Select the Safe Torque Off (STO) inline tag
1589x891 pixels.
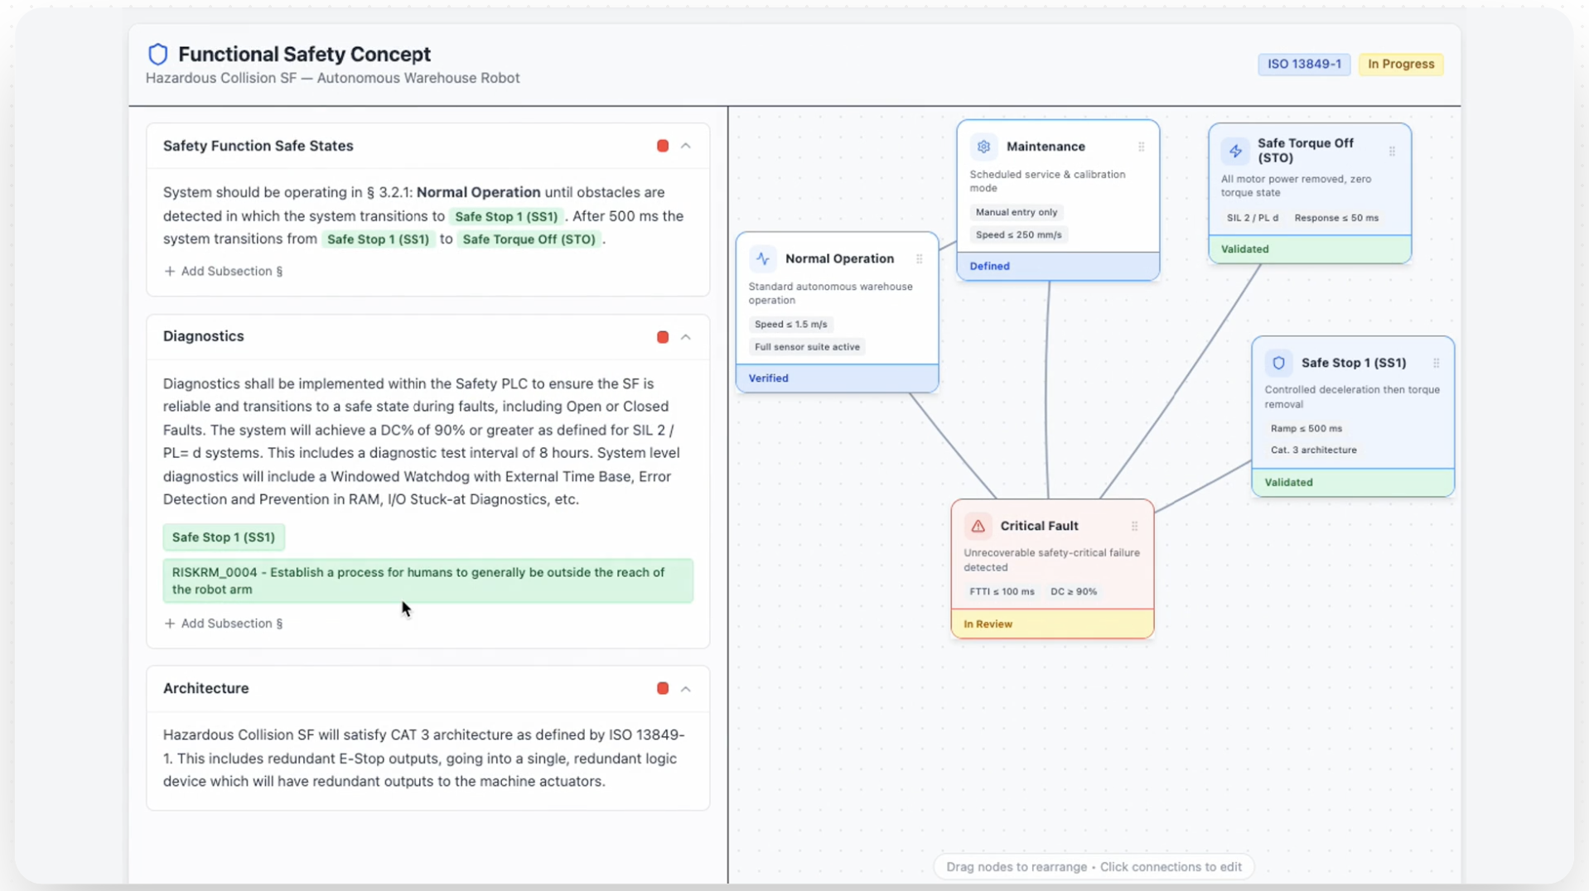[529, 239]
